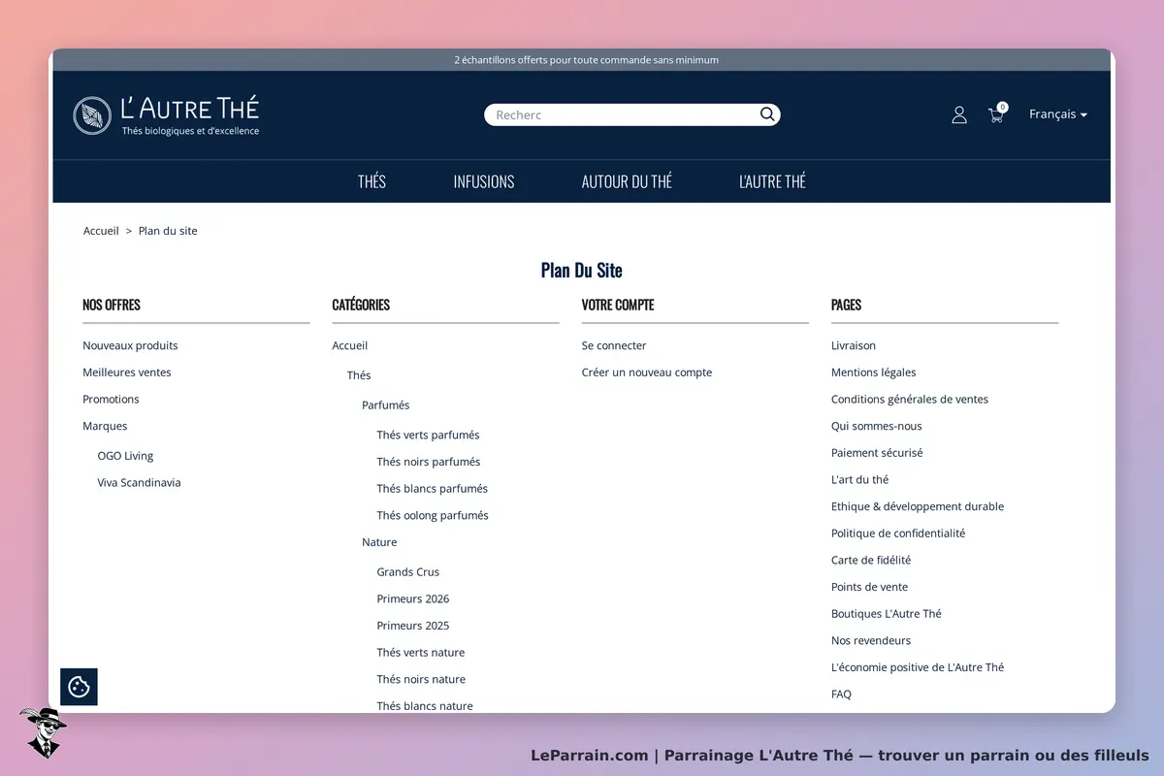This screenshot has height=776, width=1164.
Task: Open Conditions générales de ventes
Action: tap(910, 400)
